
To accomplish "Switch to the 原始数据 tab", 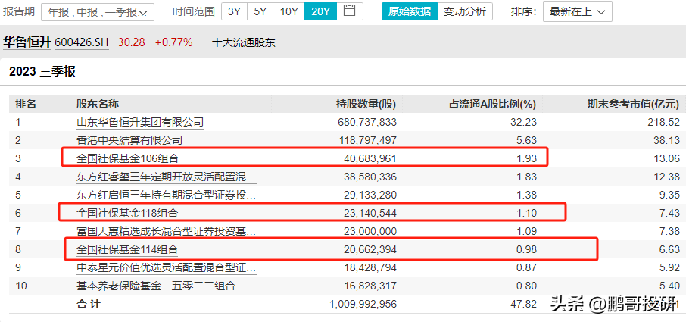I will click(408, 12).
